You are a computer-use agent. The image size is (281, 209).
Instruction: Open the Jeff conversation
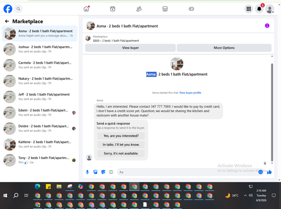[x=39, y=97]
